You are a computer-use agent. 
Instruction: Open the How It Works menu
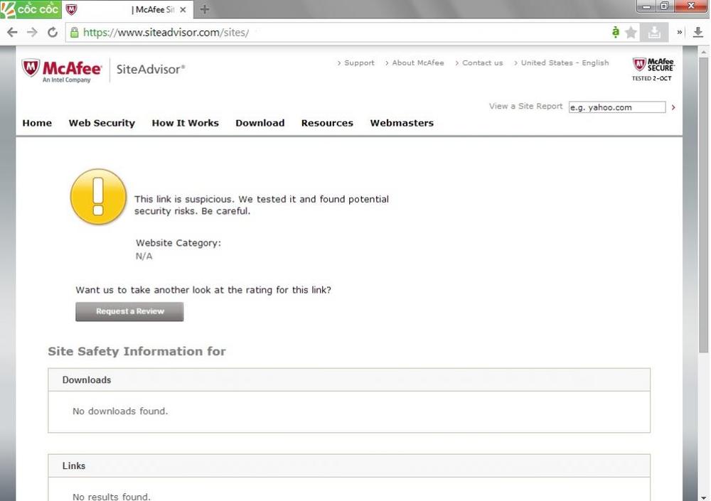pyautogui.click(x=186, y=123)
